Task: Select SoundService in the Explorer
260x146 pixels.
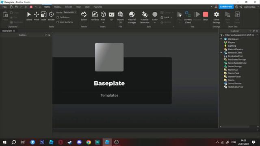Action: coord(234,84)
